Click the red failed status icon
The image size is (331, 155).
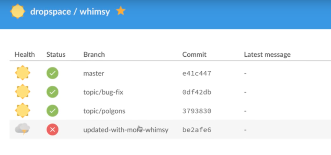tap(53, 130)
